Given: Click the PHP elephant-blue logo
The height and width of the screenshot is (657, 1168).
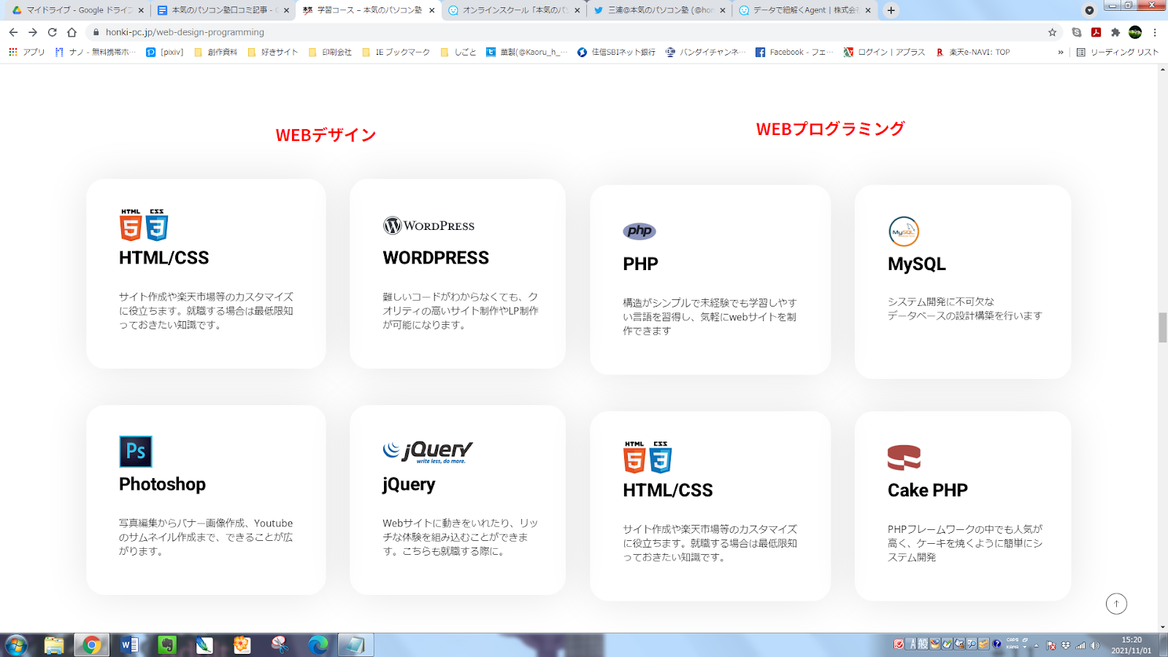Looking at the screenshot, I should (x=639, y=231).
